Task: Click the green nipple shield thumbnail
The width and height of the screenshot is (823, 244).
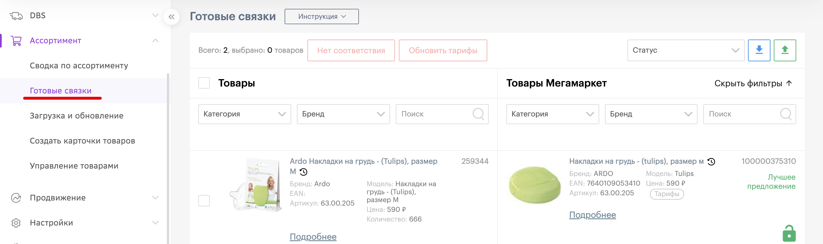Action: click(534, 185)
